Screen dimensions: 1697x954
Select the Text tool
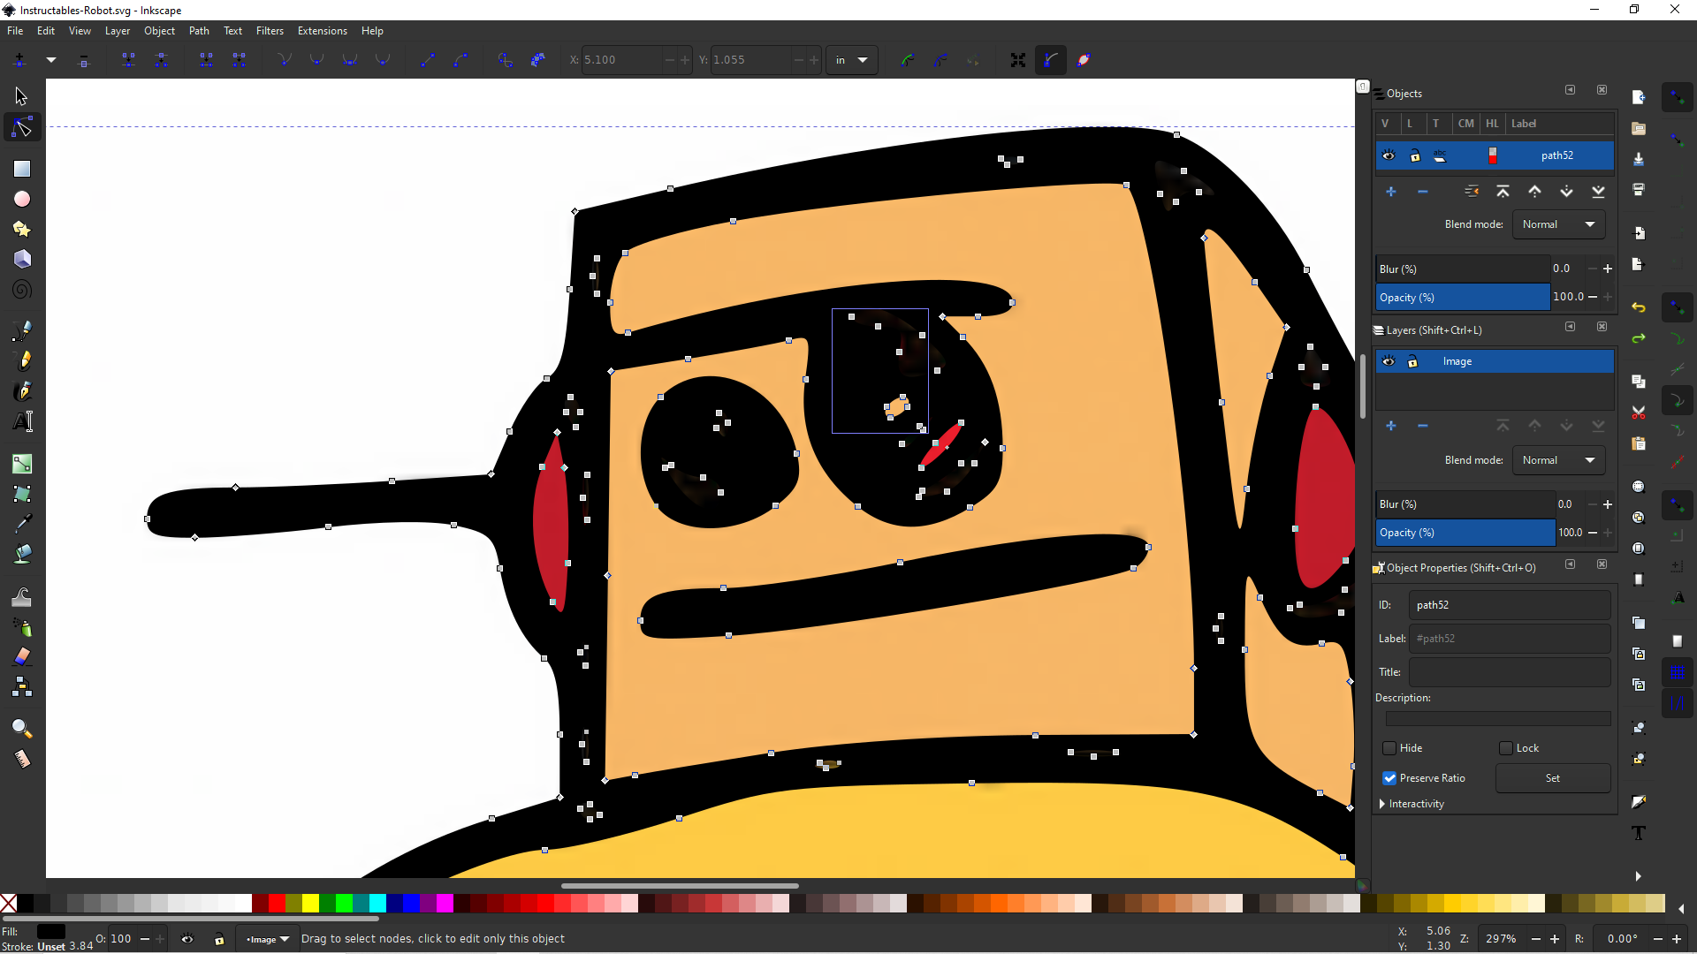point(22,421)
